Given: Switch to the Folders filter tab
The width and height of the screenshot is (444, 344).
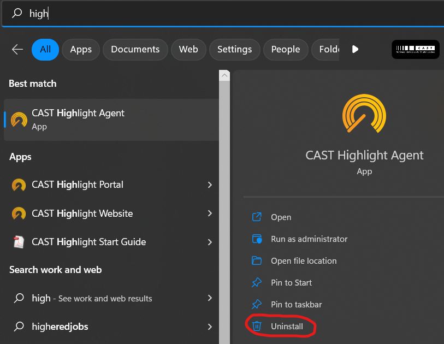Looking at the screenshot, I should [x=325, y=50].
